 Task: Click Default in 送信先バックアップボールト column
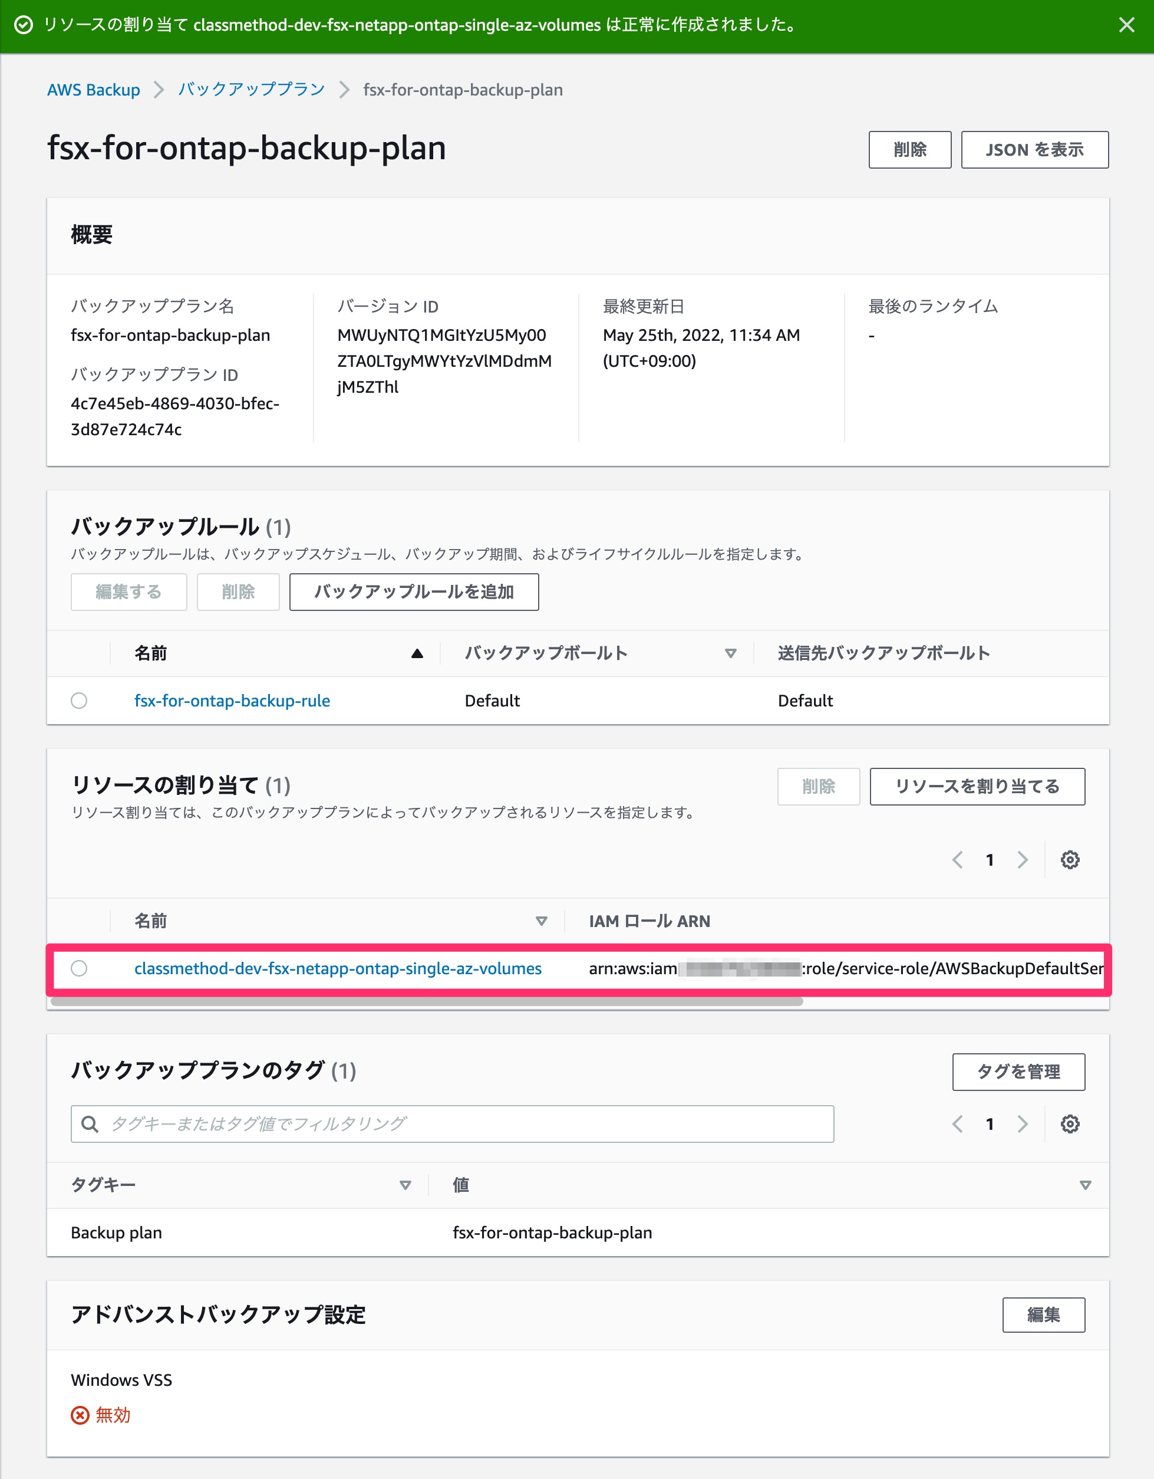click(804, 700)
